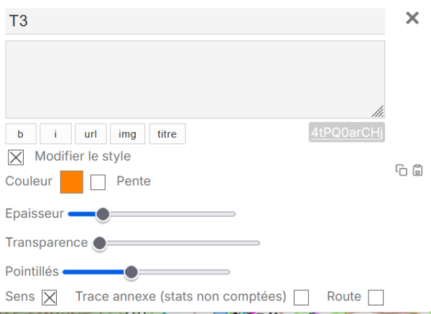The height and width of the screenshot is (314, 431).
Task: Tick the Route checkbox
Action: click(x=376, y=298)
